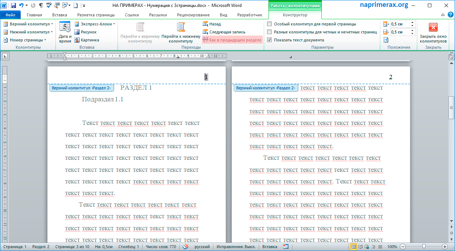455x251 pixels.
Task: Click the header-from-top position field 0,5 см
Action: coord(400,24)
